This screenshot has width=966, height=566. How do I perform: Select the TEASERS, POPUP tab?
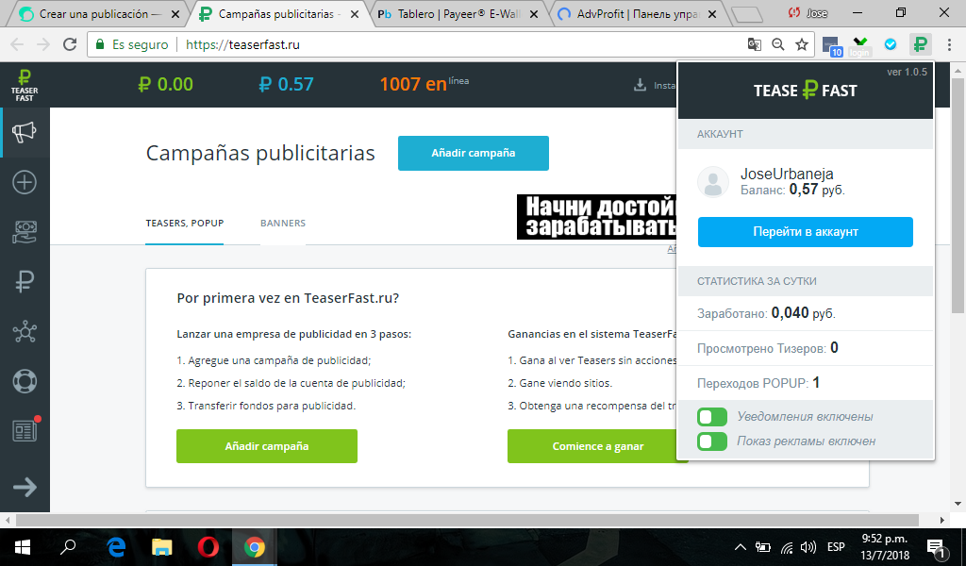point(185,223)
